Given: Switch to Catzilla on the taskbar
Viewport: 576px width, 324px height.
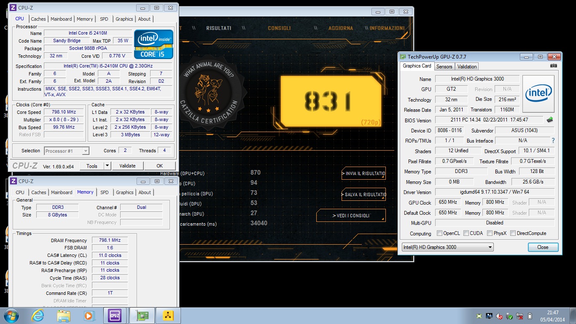Looking at the screenshot, I should pos(168,316).
